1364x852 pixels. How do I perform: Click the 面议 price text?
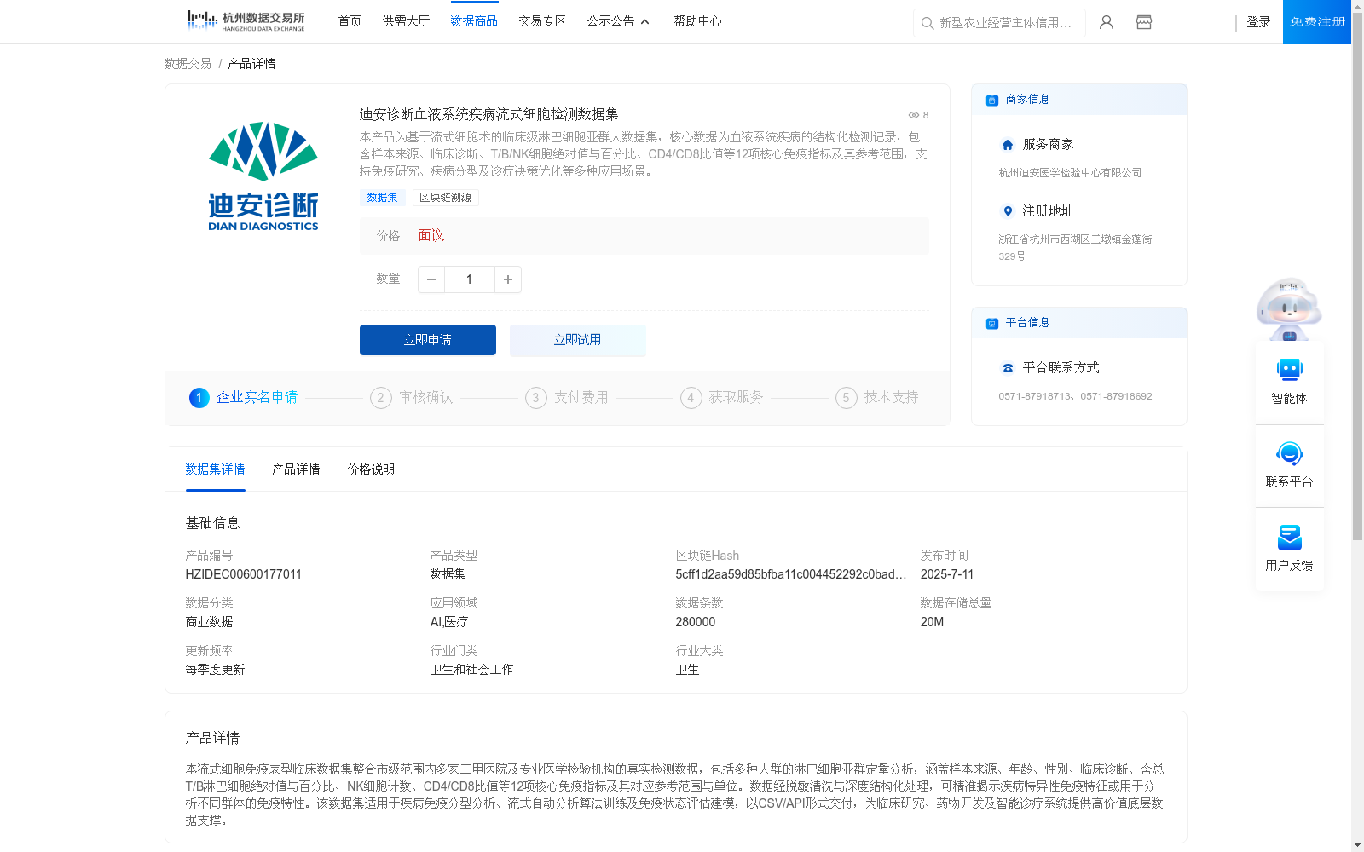pos(431,236)
